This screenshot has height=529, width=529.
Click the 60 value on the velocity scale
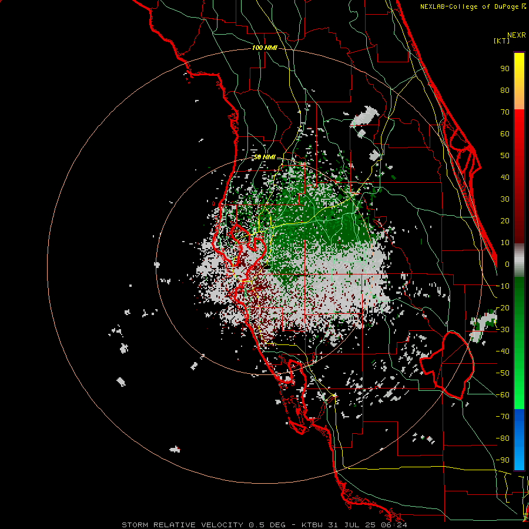tap(505, 134)
